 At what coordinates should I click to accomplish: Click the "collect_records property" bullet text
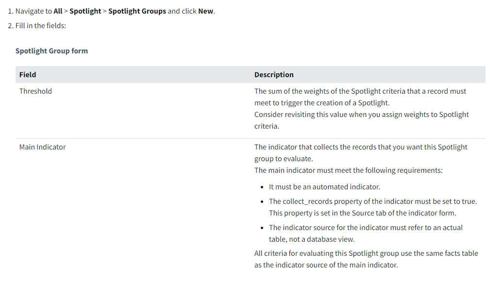click(372, 201)
